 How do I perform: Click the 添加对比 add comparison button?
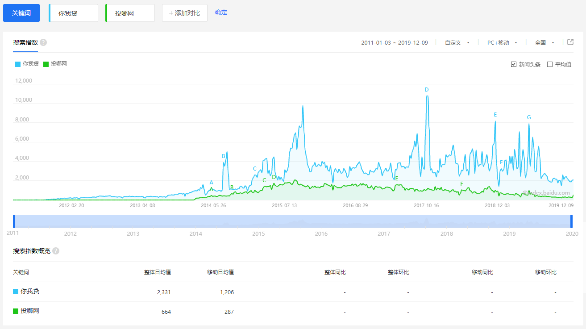pos(185,13)
